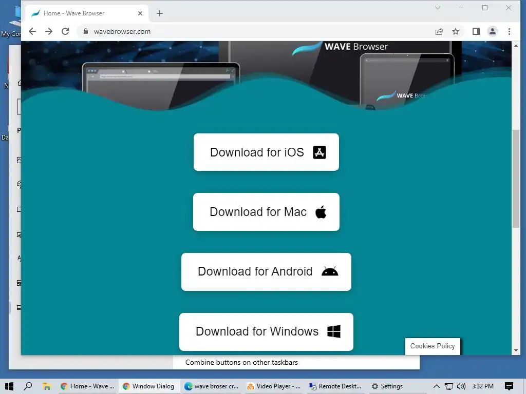Open the notification action center
This screenshot has width=526, height=394.
(x=509, y=386)
